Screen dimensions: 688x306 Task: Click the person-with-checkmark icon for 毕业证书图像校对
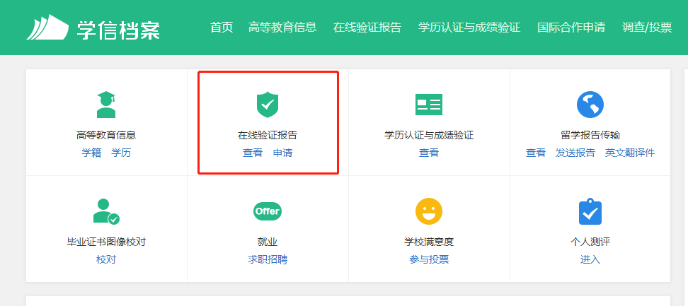106,211
